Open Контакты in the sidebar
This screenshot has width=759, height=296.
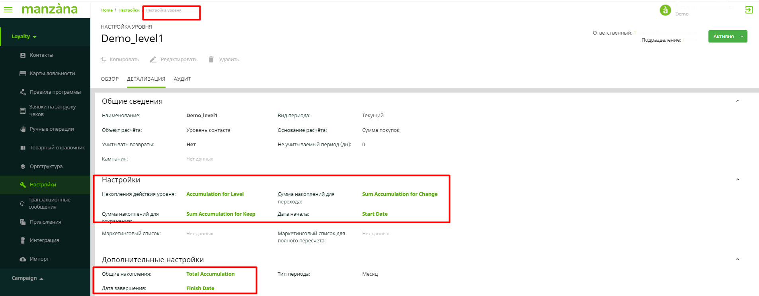click(x=41, y=55)
